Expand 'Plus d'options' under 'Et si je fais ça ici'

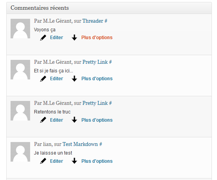click(97, 79)
